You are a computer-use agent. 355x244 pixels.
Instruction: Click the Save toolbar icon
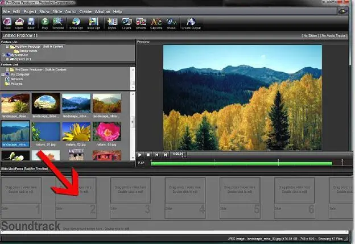pos(31,23)
